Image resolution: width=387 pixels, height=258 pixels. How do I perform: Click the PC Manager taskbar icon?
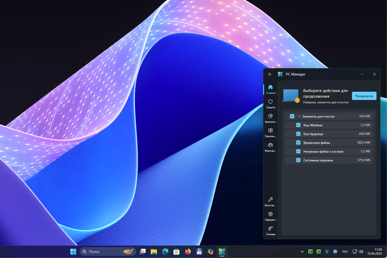[x=222, y=252]
